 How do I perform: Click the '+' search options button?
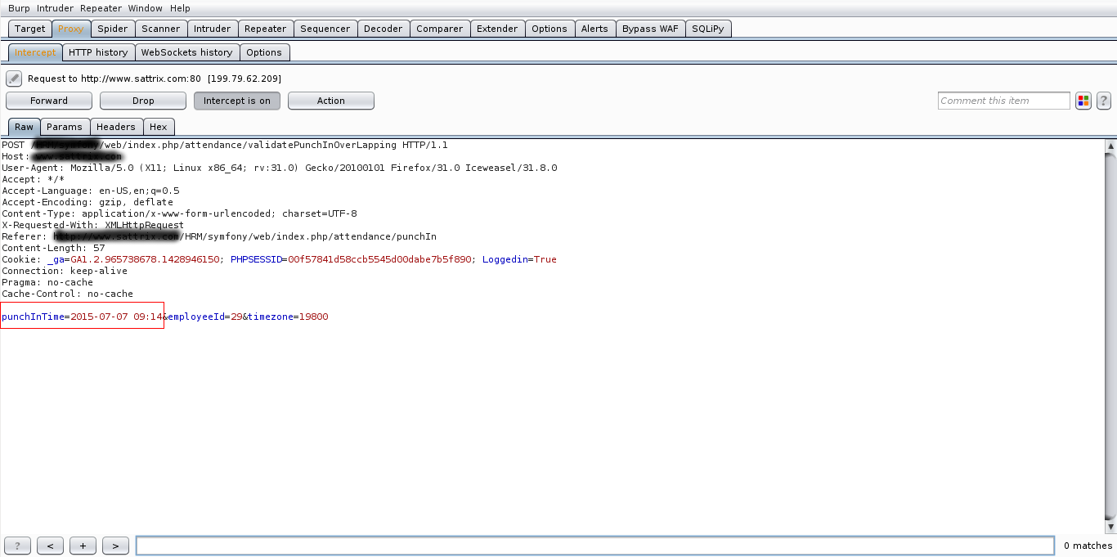pyautogui.click(x=83, y=546)
